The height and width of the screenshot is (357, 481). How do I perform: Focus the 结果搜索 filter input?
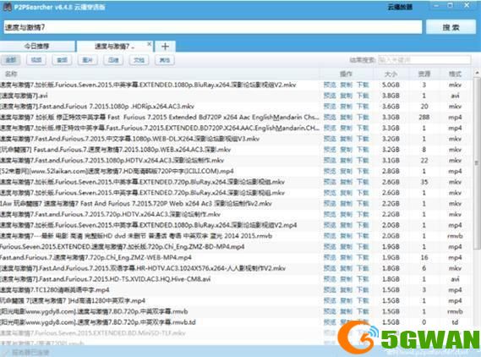click(424, 60)
